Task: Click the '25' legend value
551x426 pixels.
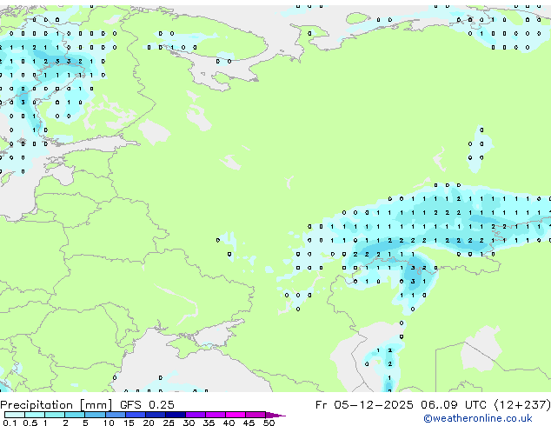Action: 169,423
